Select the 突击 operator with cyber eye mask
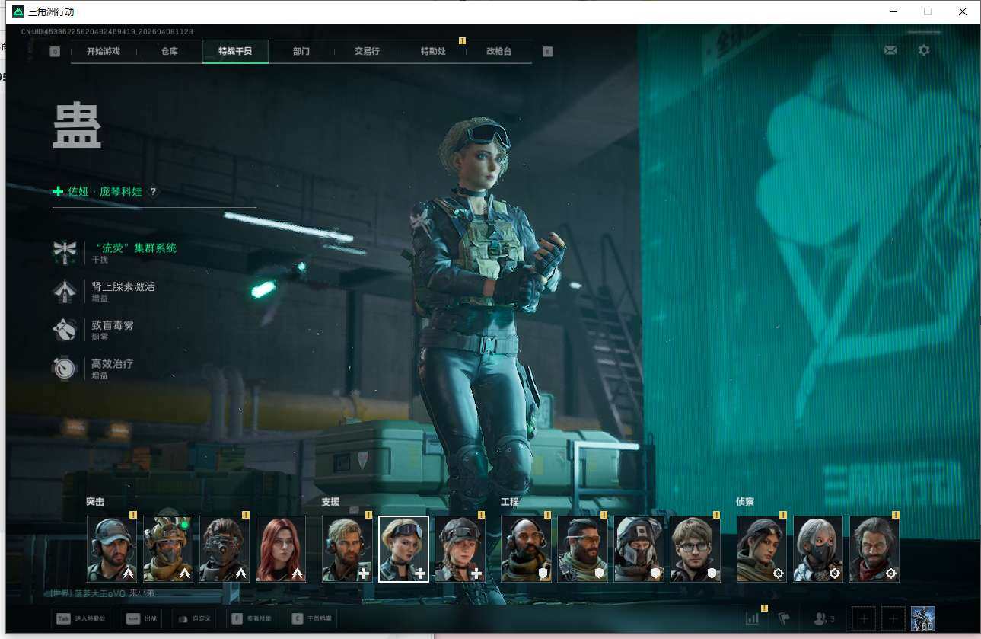 click(225, 549)
